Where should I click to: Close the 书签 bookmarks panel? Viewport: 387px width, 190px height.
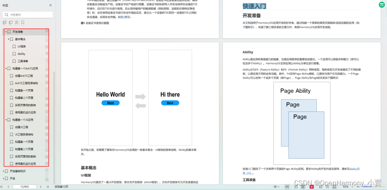point(50,5)
